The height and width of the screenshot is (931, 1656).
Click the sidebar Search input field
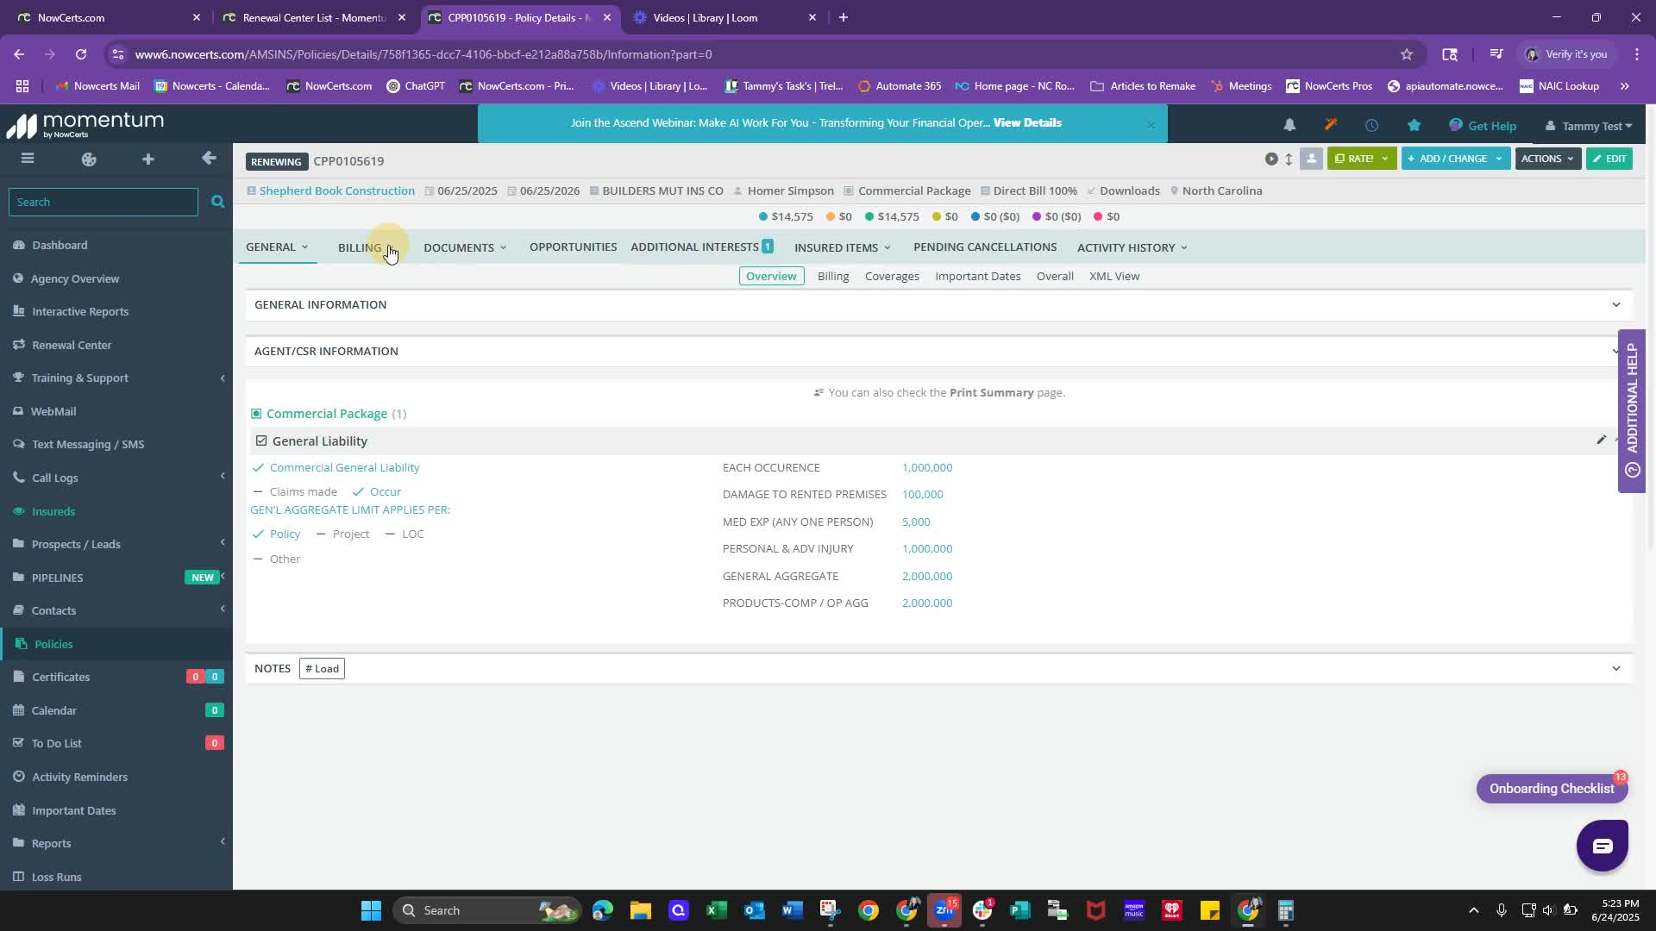tap(103, 202)
